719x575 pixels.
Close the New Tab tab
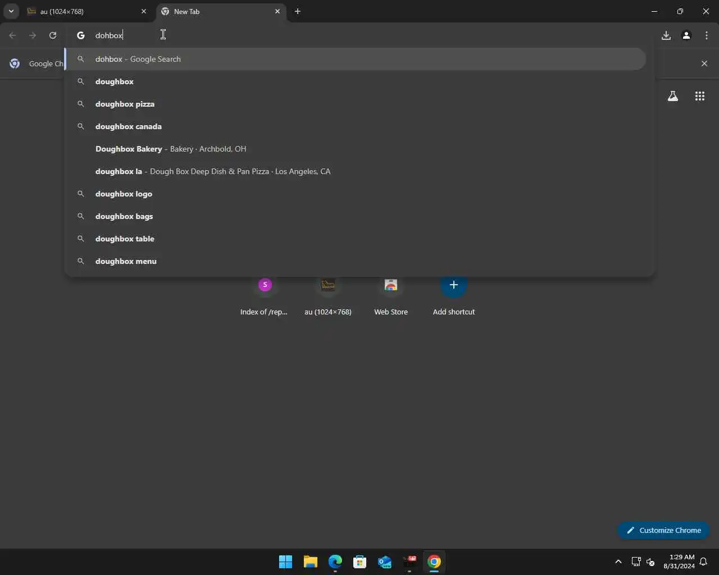(x=277, y=11)
